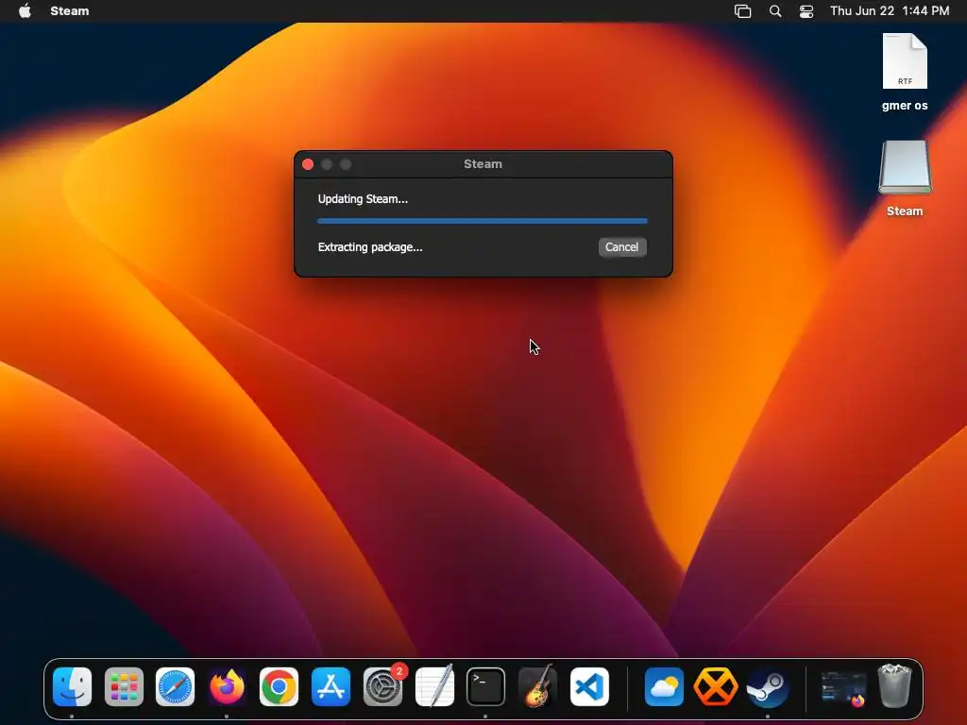
Task: Cancel the Steam update
Action: coord(621,247)
